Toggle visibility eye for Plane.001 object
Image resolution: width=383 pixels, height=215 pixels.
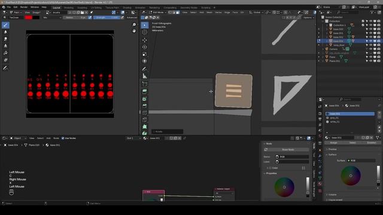[371, 61]
